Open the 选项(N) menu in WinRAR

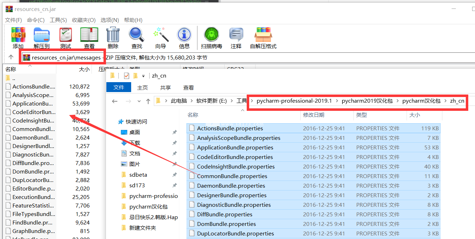point(110,20)
